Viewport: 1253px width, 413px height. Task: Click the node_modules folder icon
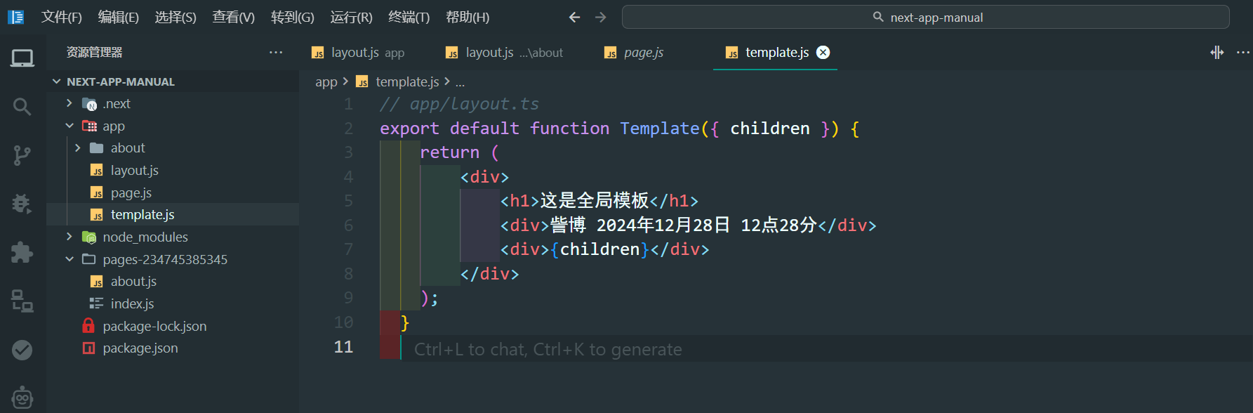(x=89, y=237)
